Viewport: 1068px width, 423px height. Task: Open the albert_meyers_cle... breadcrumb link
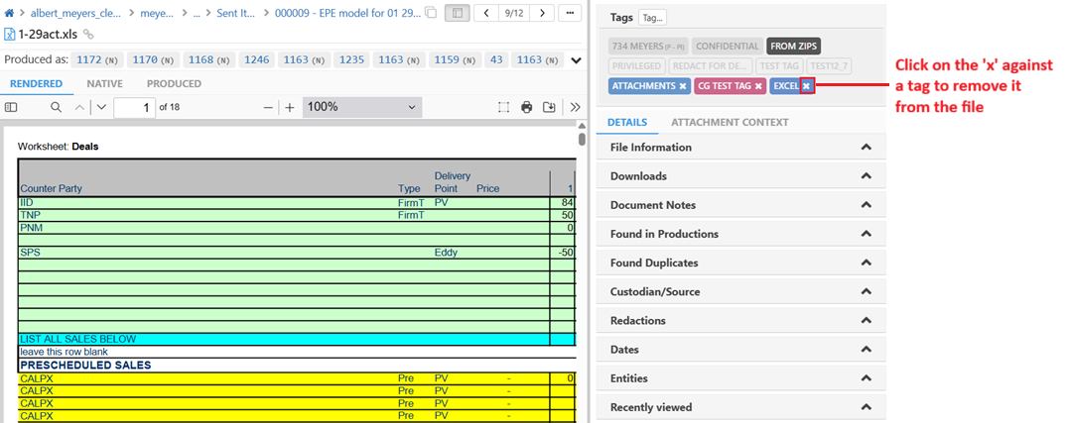point(75,13)
